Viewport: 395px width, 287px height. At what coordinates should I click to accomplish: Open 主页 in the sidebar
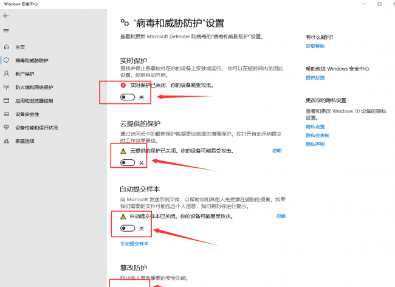20,47
